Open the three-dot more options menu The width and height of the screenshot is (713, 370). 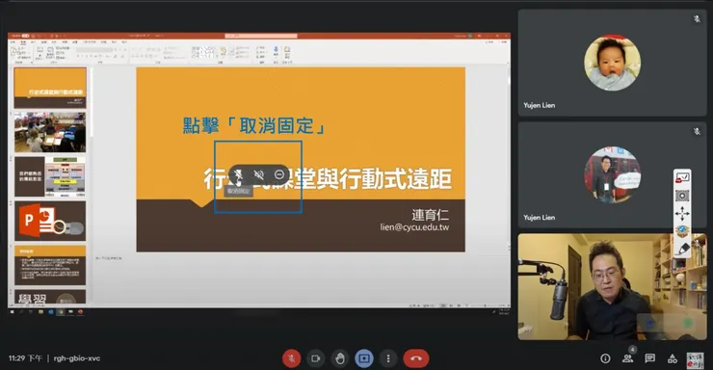pos(388,358)
